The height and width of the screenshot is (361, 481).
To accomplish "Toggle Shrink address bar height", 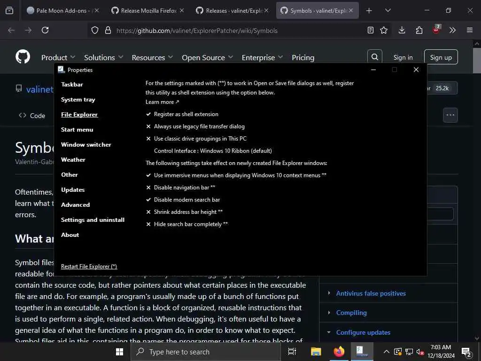I will click(x=184, y=212).
